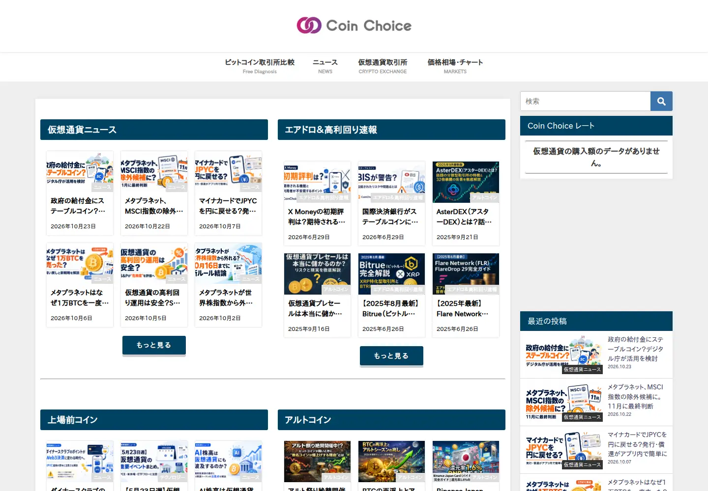
Task: Open メタプラネット、MSCI指数の除外 card thumbnail
Action: (x=154, y=172)
